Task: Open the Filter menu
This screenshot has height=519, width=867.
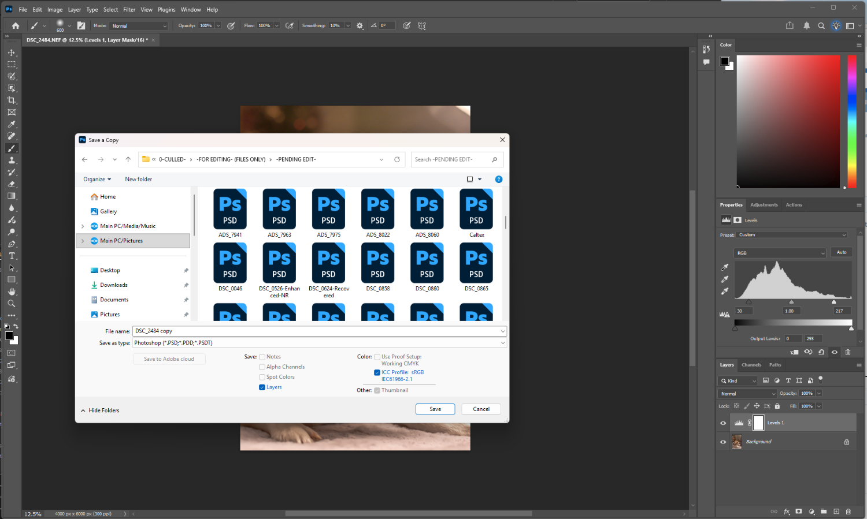Action: coord(129,9)
